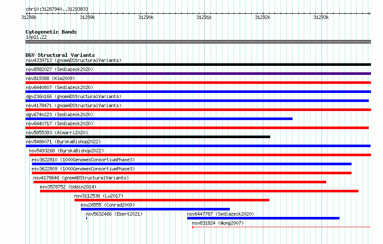
Task: Click the red esv3622809 variant bar
Action: 192,173
